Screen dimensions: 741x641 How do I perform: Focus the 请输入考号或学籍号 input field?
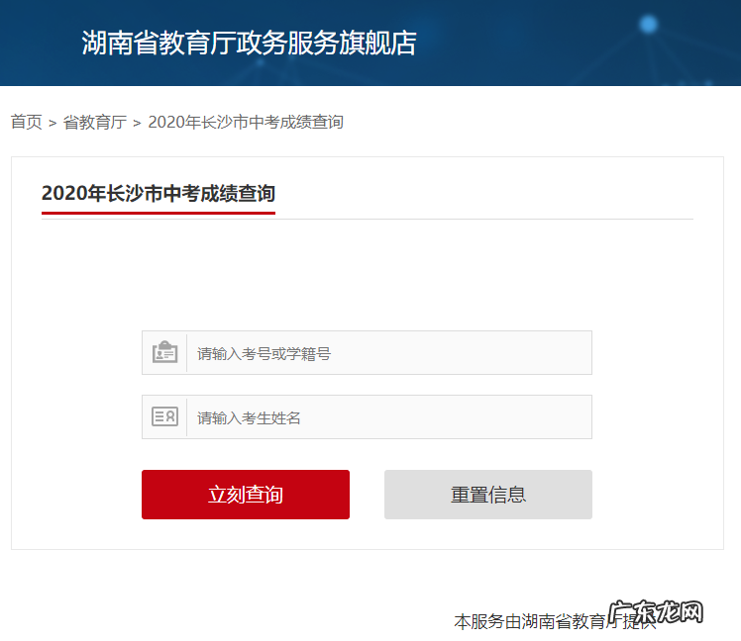388,353
